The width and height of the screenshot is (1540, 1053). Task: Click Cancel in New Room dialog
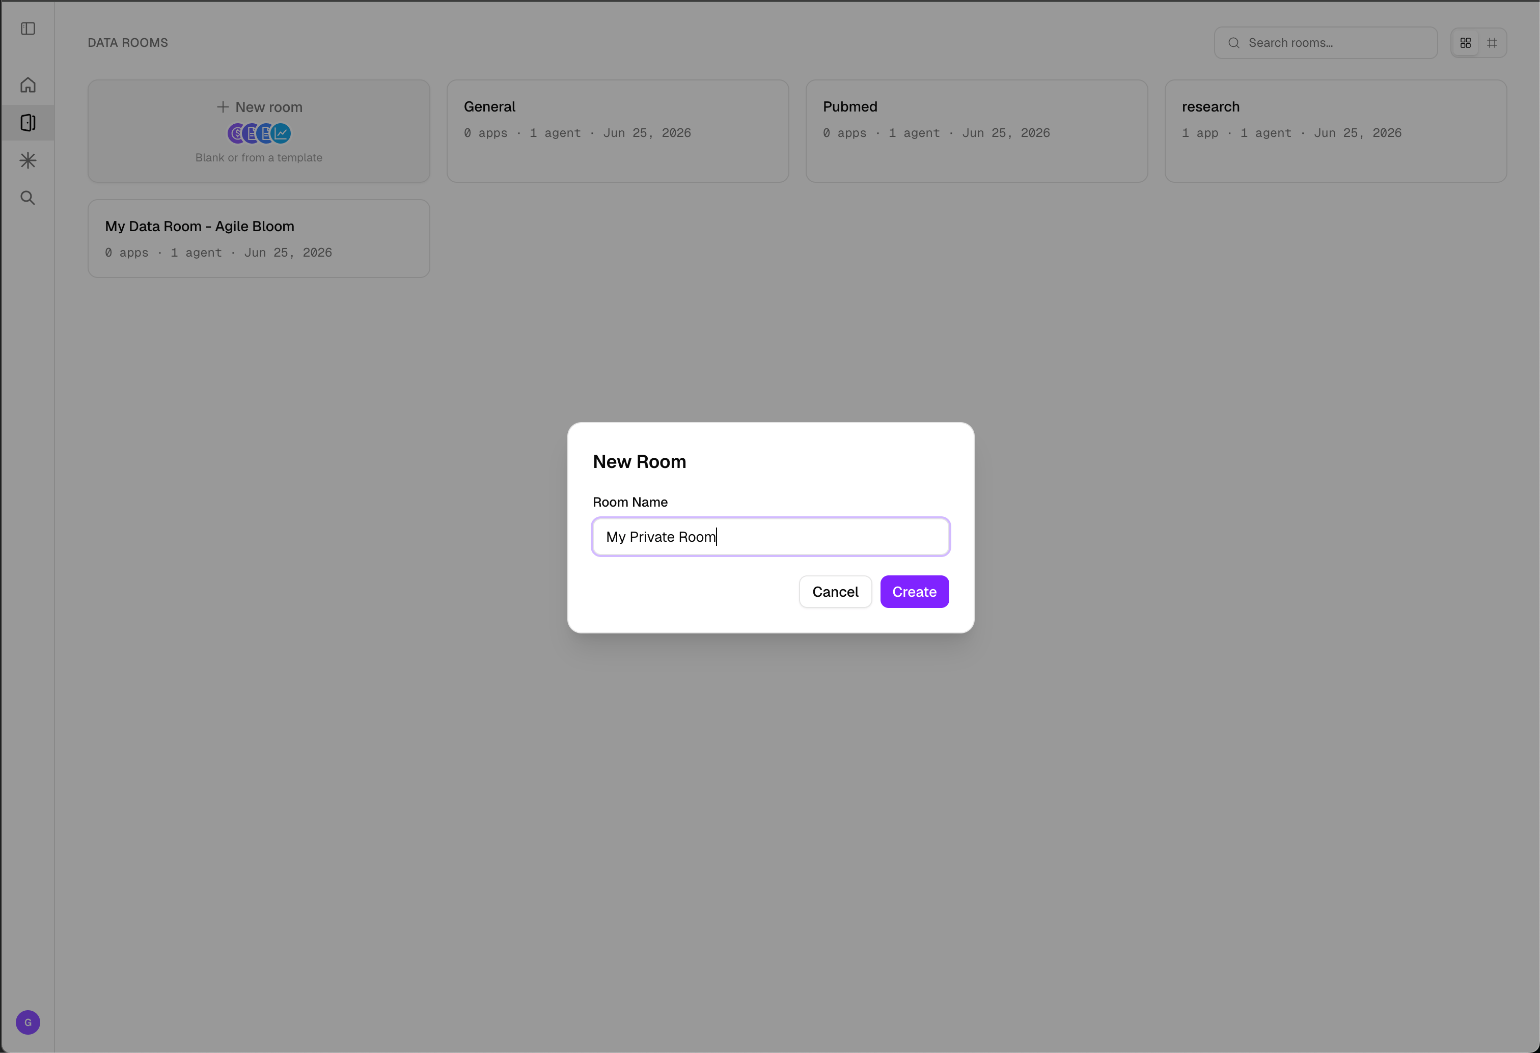(835, 592)
